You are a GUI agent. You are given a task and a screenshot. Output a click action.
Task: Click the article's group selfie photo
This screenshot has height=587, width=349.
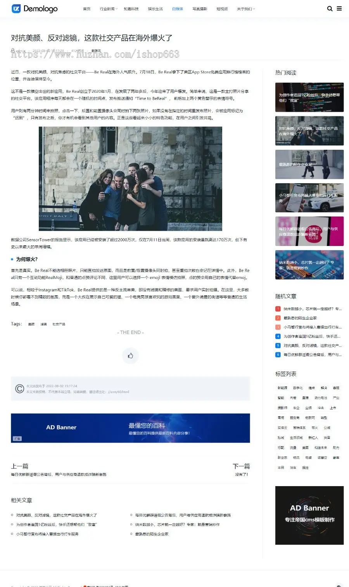130,178
